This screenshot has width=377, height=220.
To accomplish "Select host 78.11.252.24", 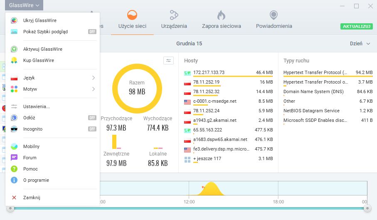I will point(229,111).
